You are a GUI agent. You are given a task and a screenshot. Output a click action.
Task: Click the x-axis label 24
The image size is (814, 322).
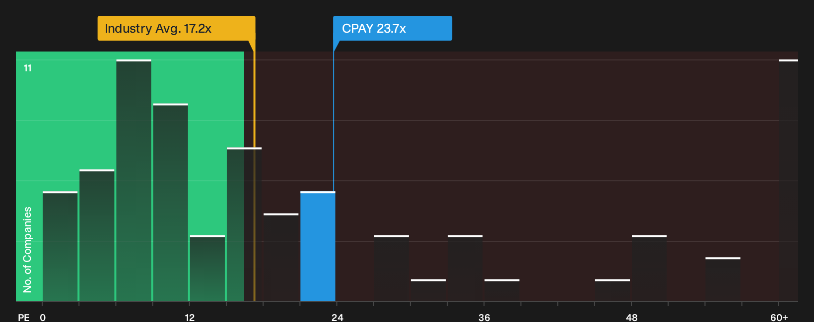[338, 317]
